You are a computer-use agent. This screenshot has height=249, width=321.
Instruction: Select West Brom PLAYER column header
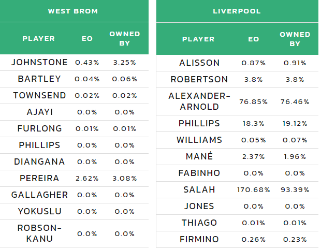click(39, 38)
